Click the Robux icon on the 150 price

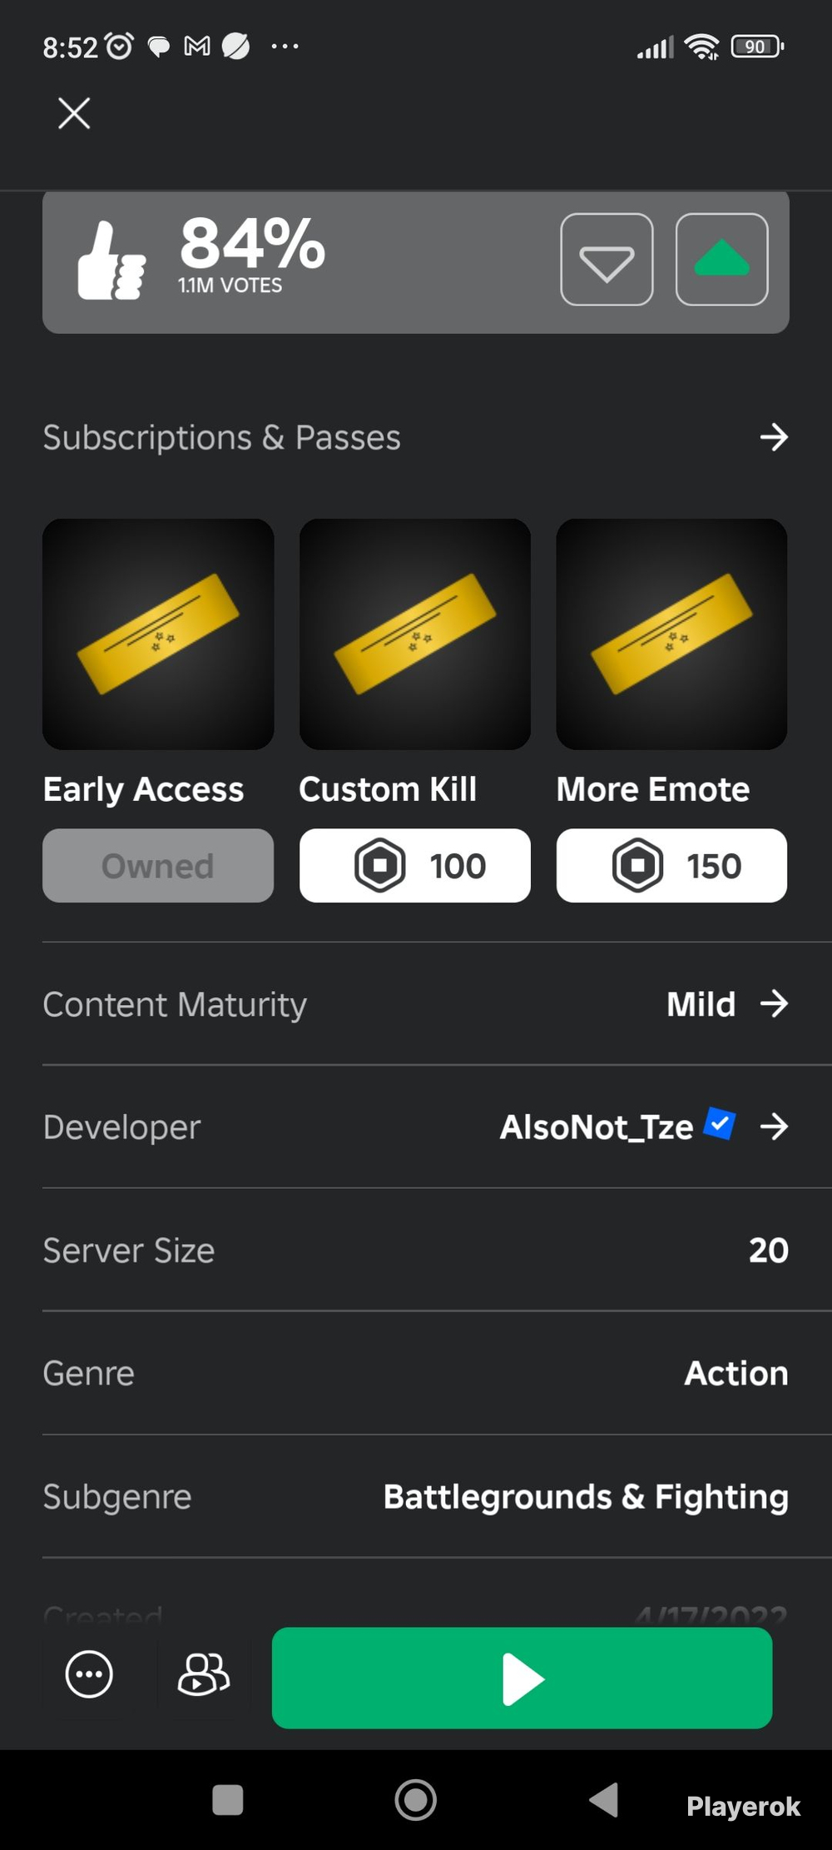tap(637, 866)
